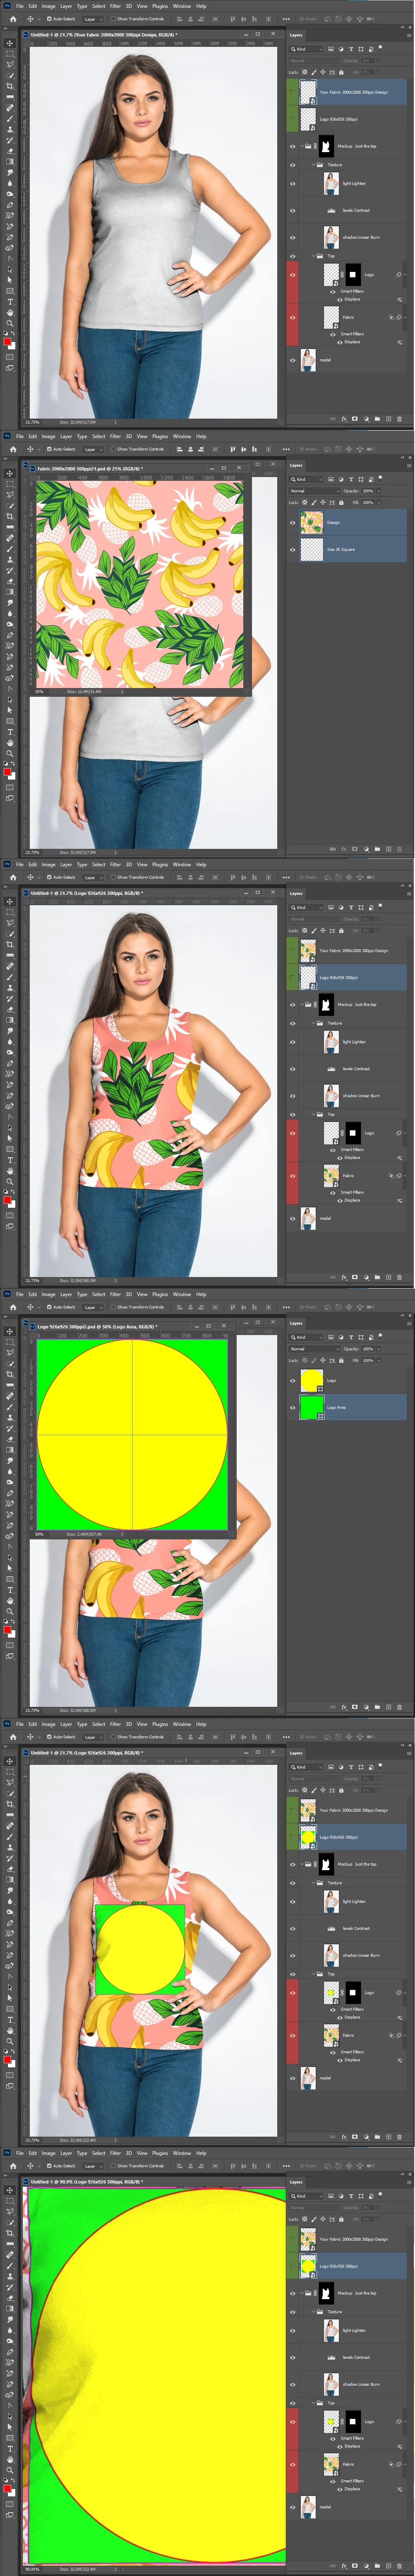Open the File menu above the grey tank top document
415x2576 pixels.
[x=19, y=6]
